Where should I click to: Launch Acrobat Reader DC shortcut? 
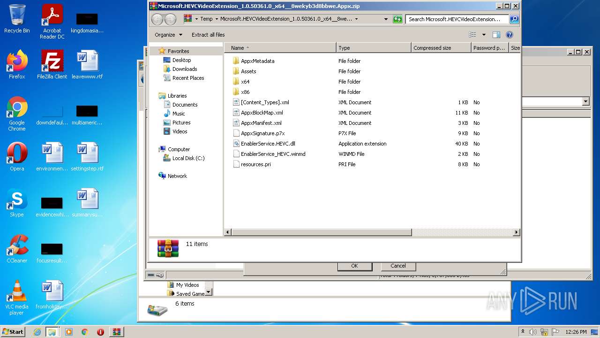[x=52, y=22]
